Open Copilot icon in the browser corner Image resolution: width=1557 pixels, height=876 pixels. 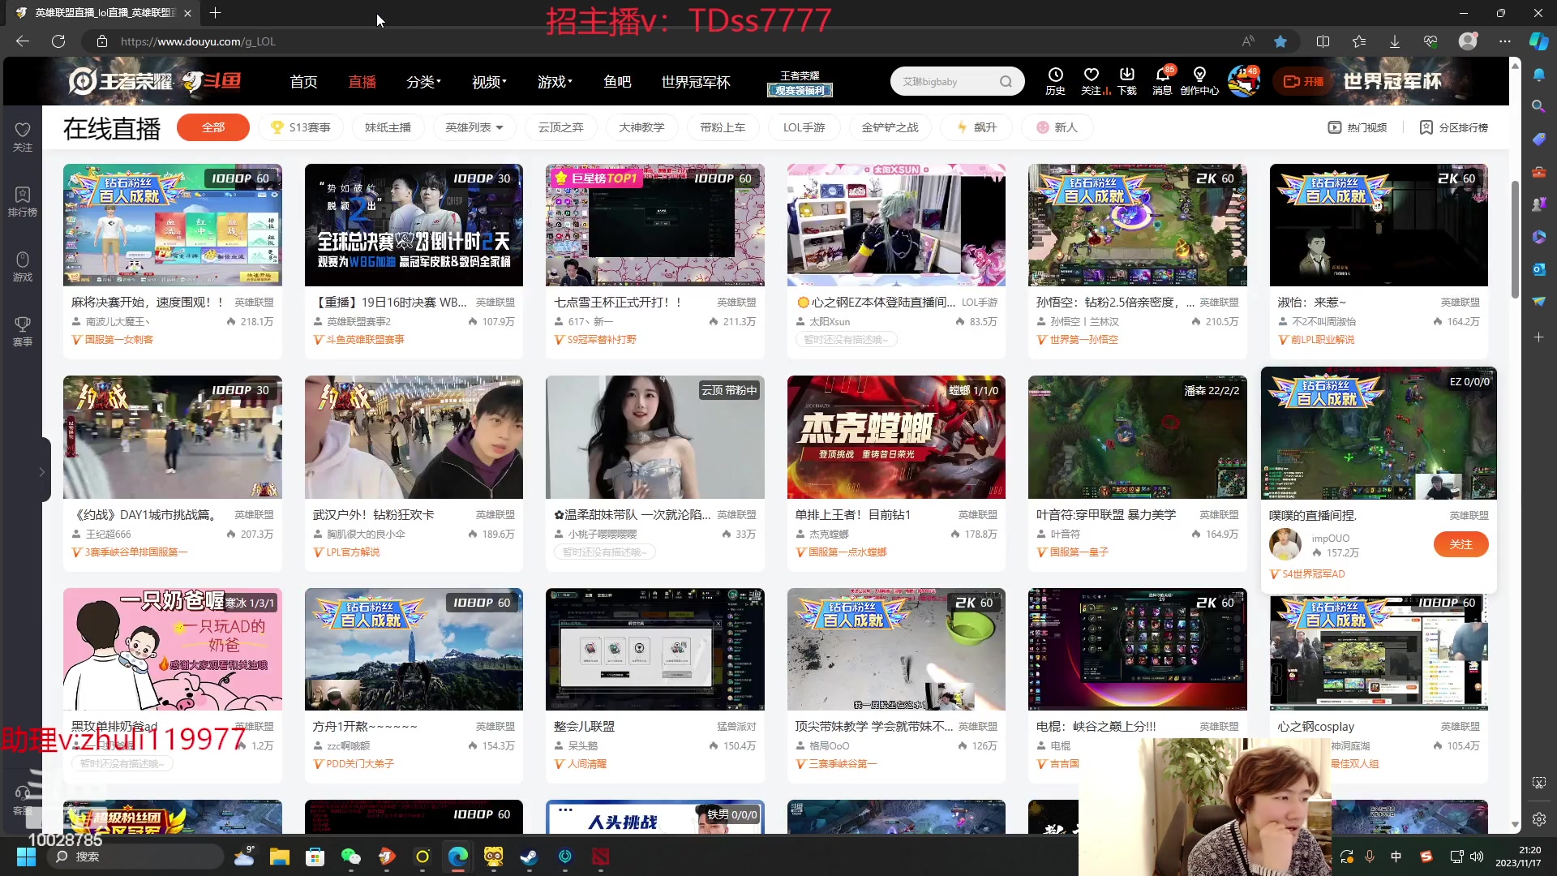pos(1538,41)
